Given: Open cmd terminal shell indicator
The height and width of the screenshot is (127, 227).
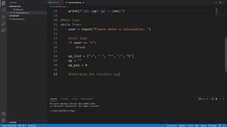Looking at the screenshot, I should click(x=202, y=99).
